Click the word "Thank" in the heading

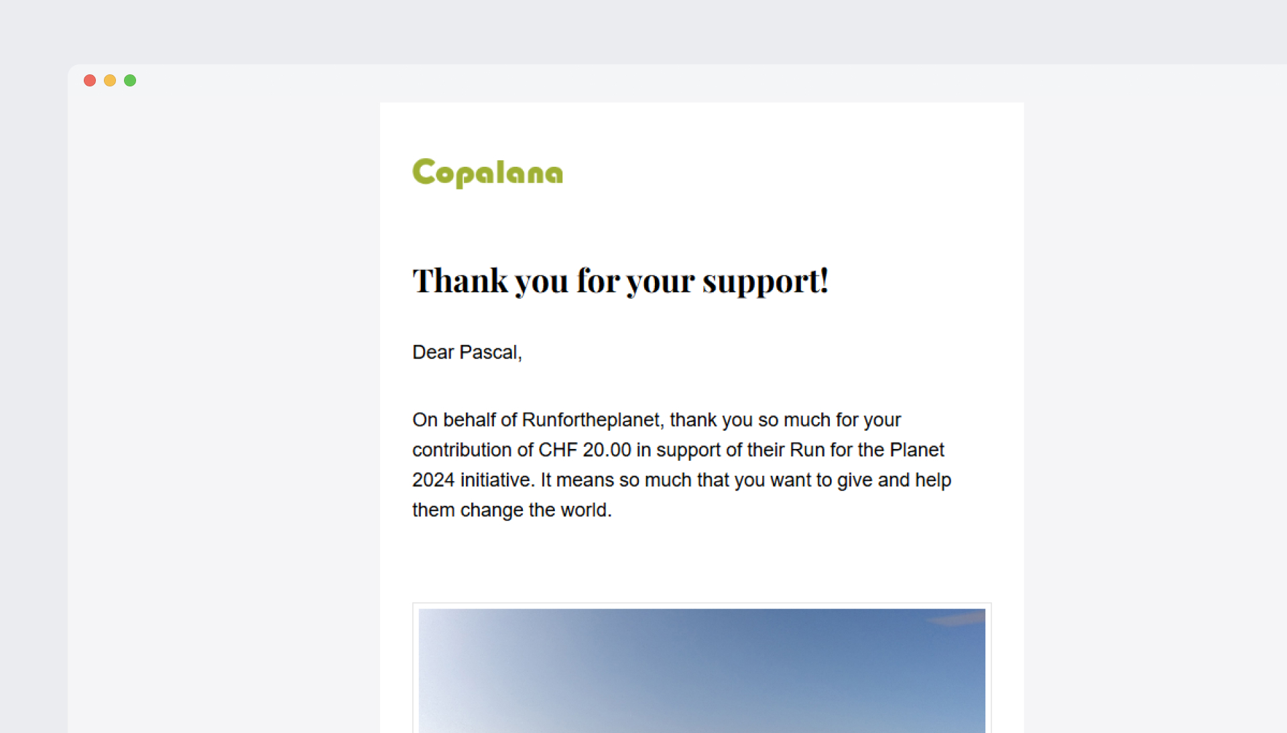pyautogui.click(x=460, y=281)
